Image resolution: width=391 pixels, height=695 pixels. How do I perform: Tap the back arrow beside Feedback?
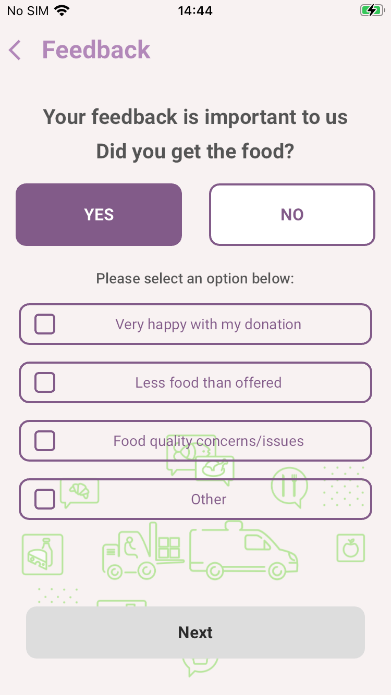15,51
